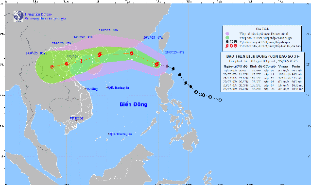Click the QĐ. Hoàng Sa label
The width and height of the screenshot is (311, 185).
[119, 87]
